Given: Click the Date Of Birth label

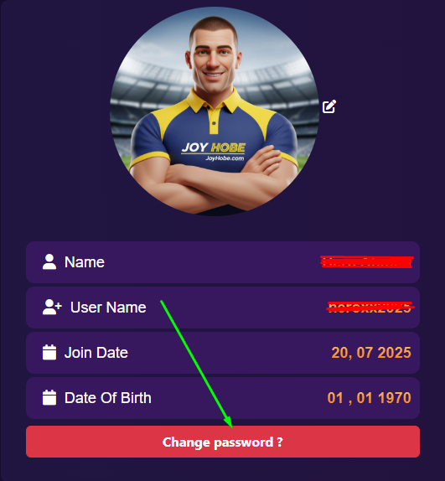Looking at the screenshot, I should coord(107,398).
